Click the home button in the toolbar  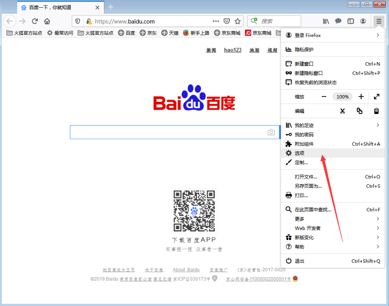47,21
